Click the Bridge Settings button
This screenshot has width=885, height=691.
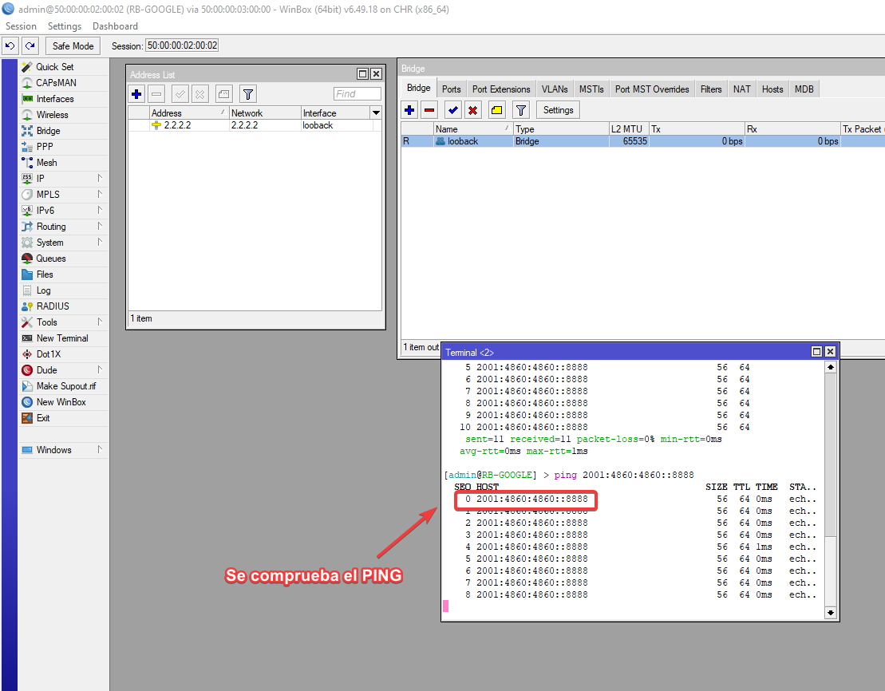click(558, 110)
